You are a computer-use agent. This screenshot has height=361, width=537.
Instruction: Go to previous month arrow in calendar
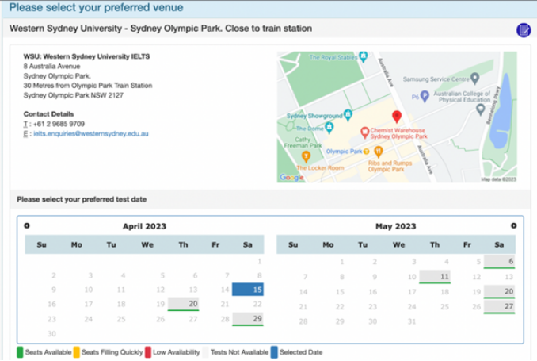coord(27,225)
